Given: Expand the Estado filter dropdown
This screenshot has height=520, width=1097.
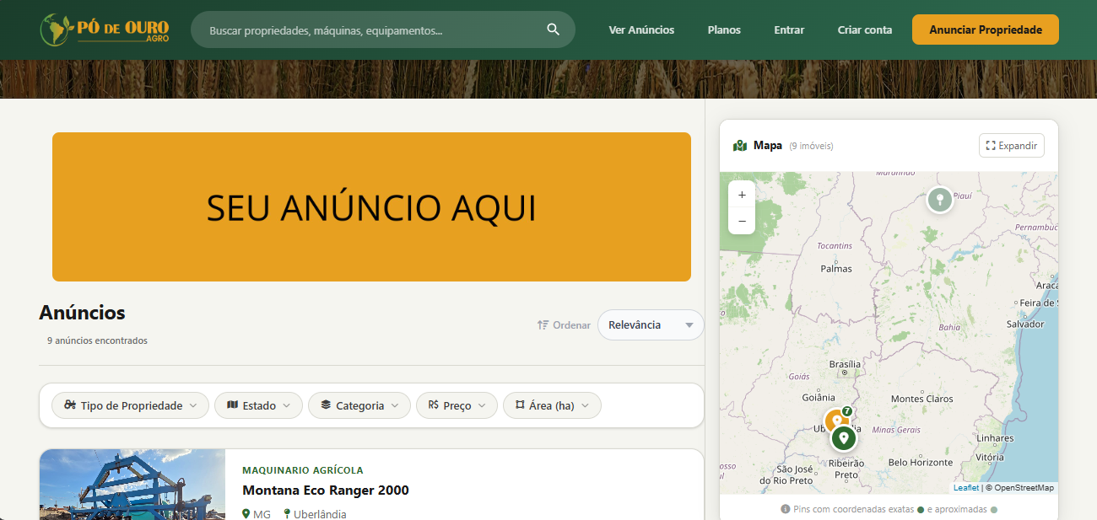Looking at the screenshot, I should tap(258, 405).
